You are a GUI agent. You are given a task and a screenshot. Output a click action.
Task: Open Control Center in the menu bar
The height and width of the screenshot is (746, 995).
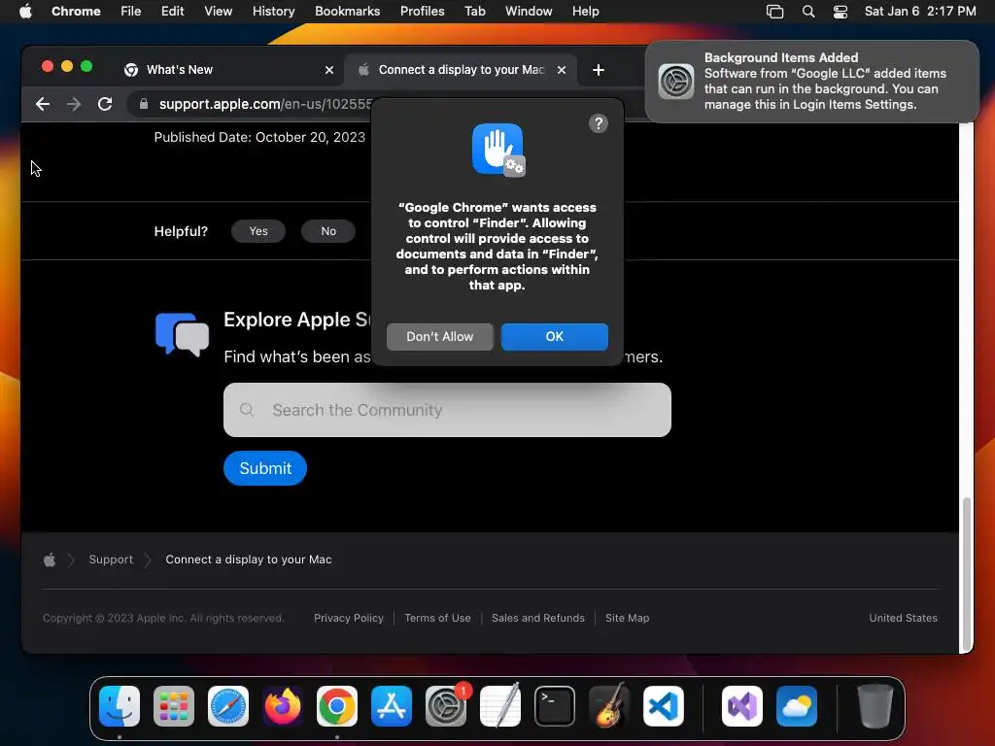(841, 12)
